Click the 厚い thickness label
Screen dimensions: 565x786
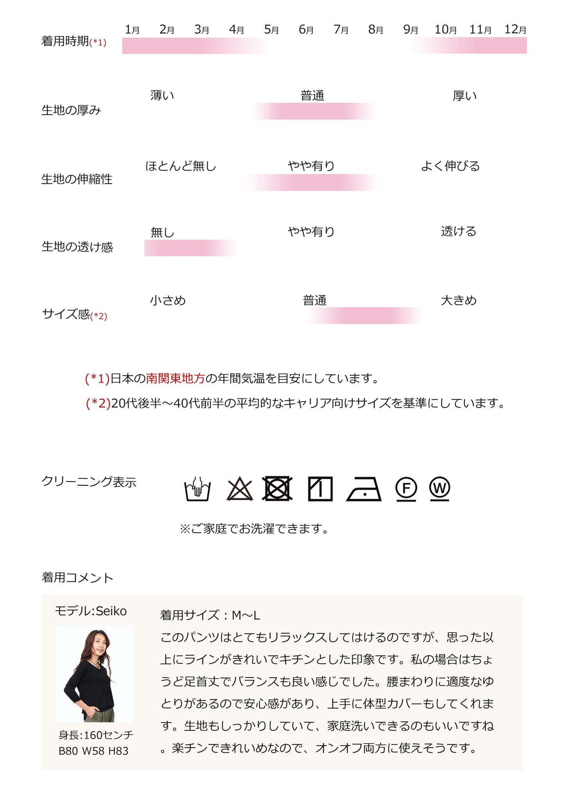pos(465,95)
